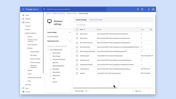Select the Mobile Management org unit
Screen dimensions: 176x99
point(58,66)
